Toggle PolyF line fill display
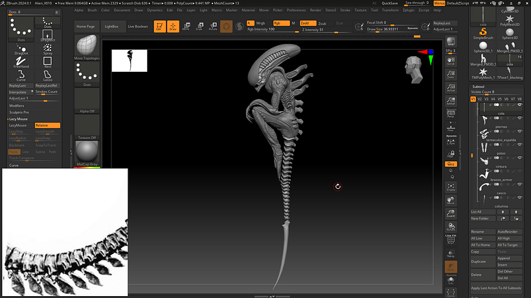 point(451,240)
